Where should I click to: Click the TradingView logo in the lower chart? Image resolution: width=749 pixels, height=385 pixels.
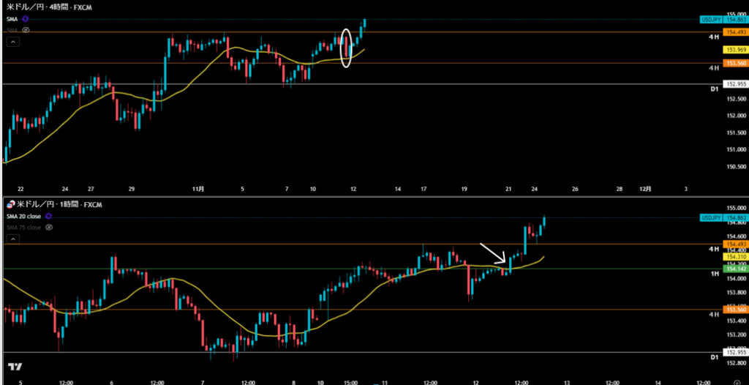13,367
